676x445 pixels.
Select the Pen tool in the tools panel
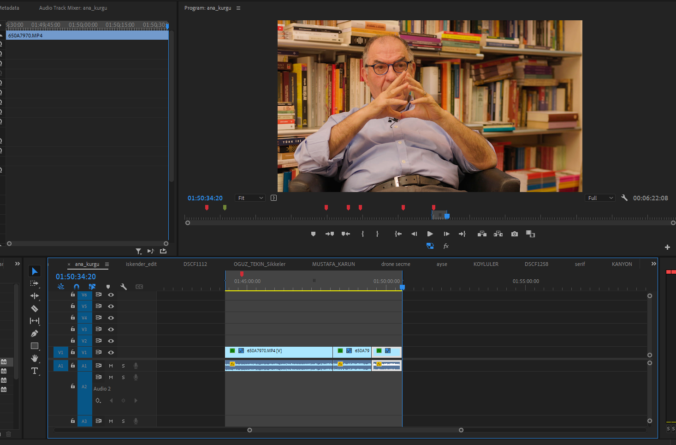click(35, 333)
